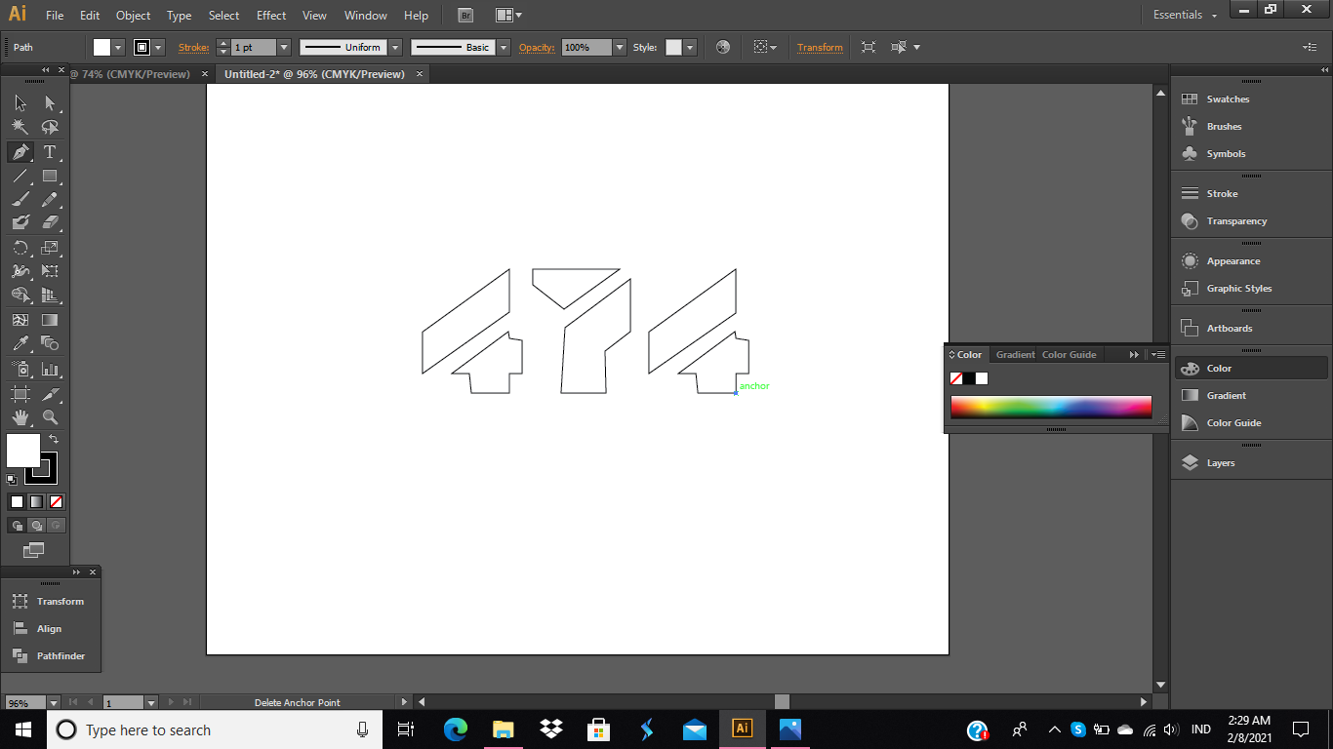Select the Type tool
1333x749 pixels.
49,152
